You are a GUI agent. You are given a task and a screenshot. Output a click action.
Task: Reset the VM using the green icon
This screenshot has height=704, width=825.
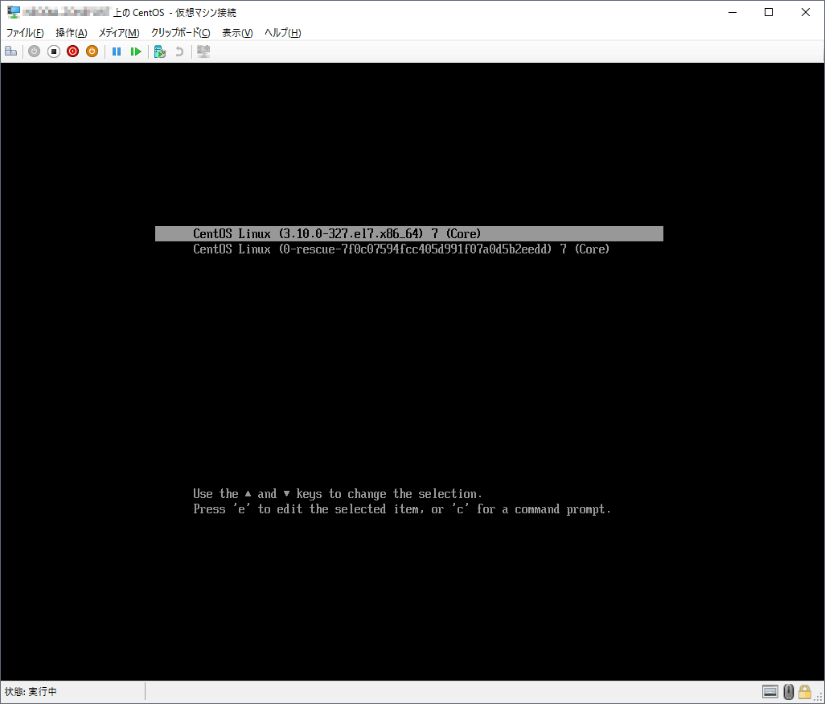pos(136,51)
